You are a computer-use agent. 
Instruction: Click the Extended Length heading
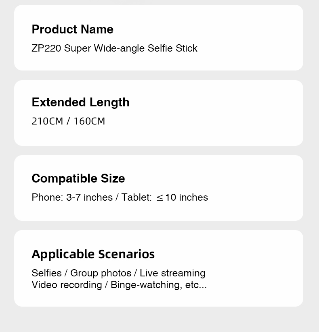coord(80,102)
